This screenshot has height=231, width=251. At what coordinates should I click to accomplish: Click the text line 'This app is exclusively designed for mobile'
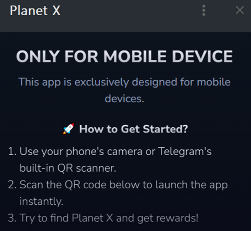[124, 82]
